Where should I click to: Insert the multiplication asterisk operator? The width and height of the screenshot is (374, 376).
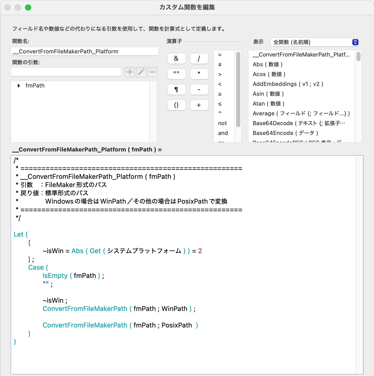199,74
